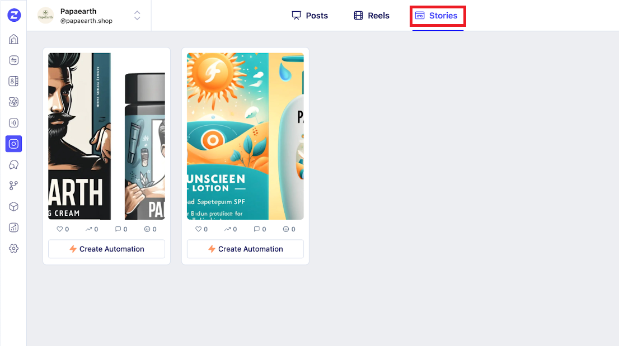Screen dimensions: 619x346
Task: Click the Papaearth account name
Action: tap(78, 11)
